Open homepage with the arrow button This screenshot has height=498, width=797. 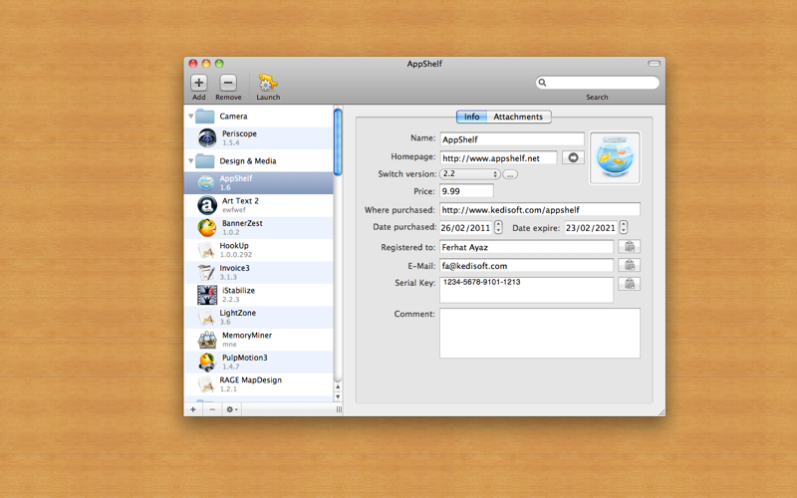[x=573, y=157]
